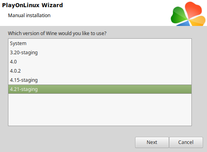The width and height of the screenshot is (207, 152).
Task: Select Wine version 4.0
Action: coord(100,62)
